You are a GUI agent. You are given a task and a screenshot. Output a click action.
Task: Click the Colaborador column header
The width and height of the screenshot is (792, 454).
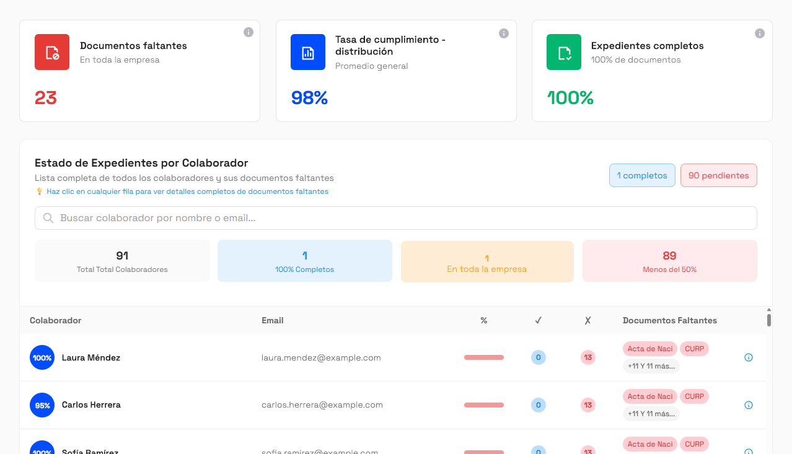pos(56,320)
